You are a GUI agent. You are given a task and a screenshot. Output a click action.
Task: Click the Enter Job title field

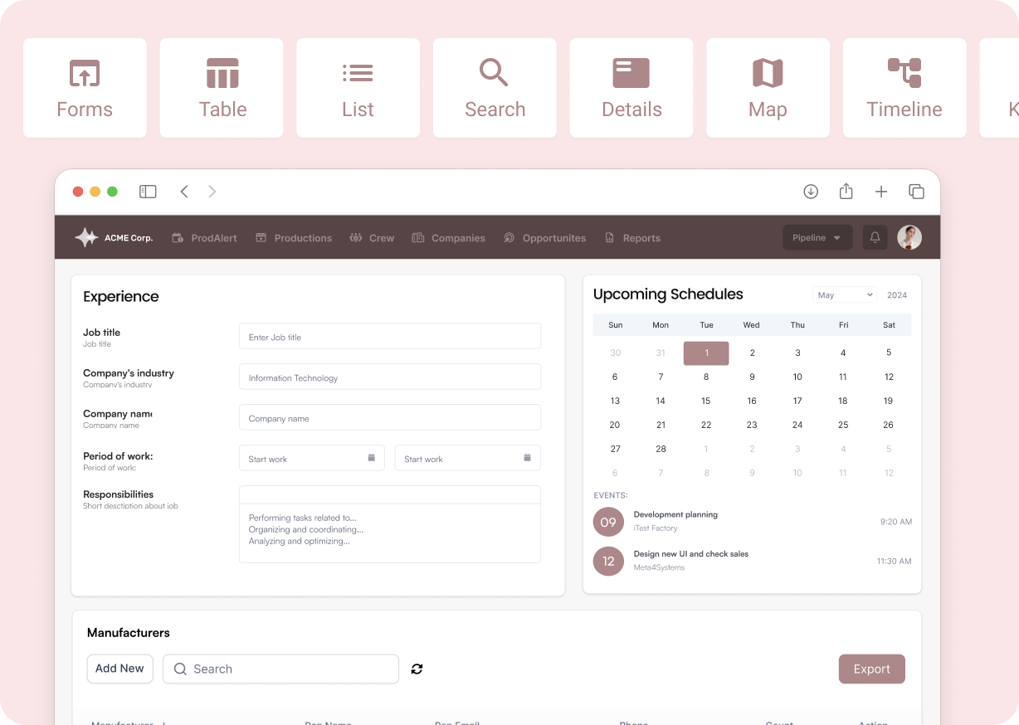[x=390, y=337]
